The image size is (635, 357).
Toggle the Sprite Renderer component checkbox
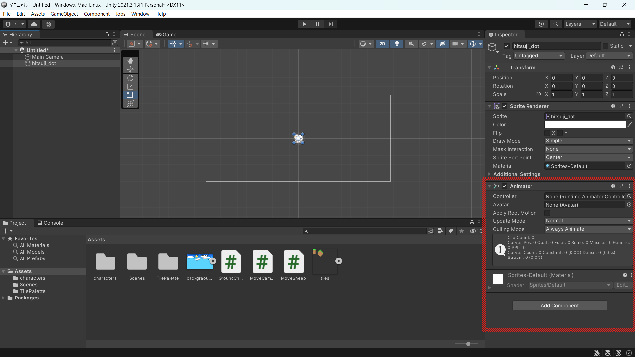[x=505, y=106]
